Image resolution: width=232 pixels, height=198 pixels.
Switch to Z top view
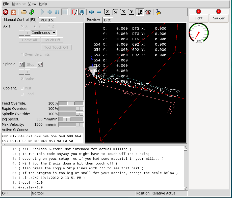pyautogui.click(x=107, y=12)
